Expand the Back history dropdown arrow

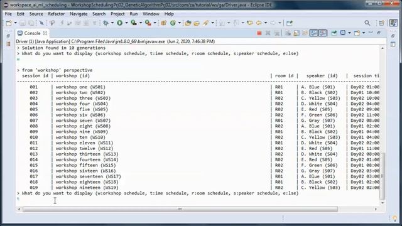(x=266, y=23)
